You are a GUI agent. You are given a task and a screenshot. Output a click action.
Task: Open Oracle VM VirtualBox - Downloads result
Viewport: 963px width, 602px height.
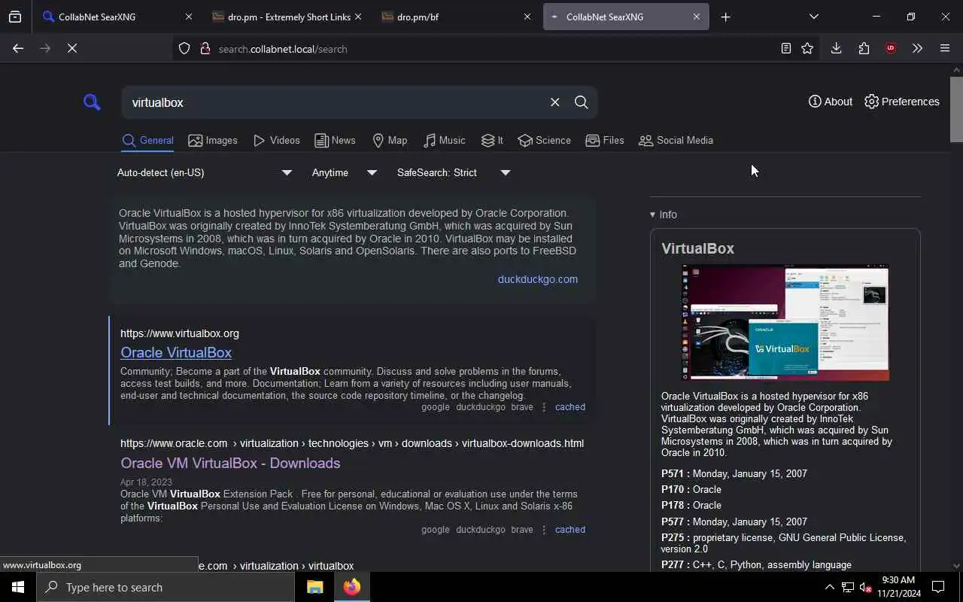(x=230, y=464)
